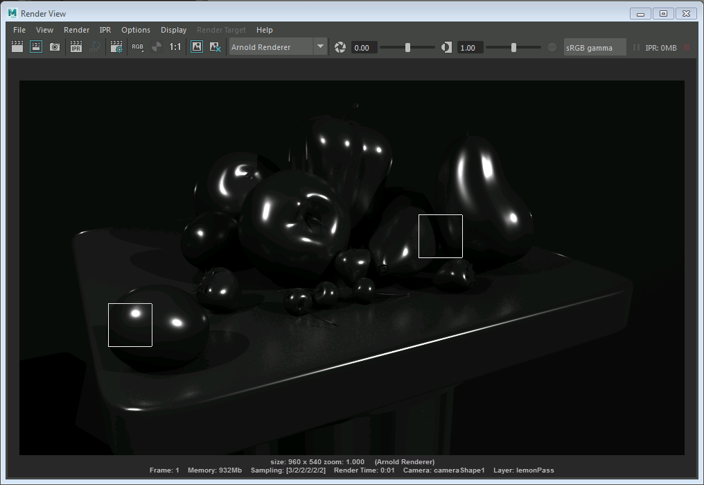
Task: Open the Options menu
Action: tap(136, 30)
